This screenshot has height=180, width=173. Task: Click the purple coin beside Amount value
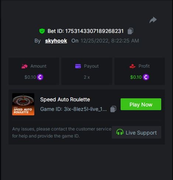click(x=40, y=77)
